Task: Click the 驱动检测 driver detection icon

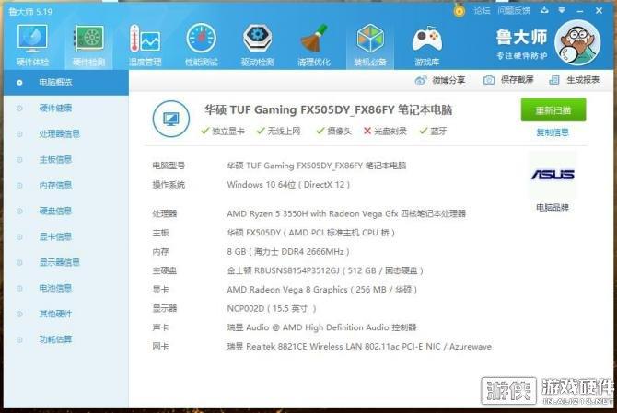Action: 257,39
